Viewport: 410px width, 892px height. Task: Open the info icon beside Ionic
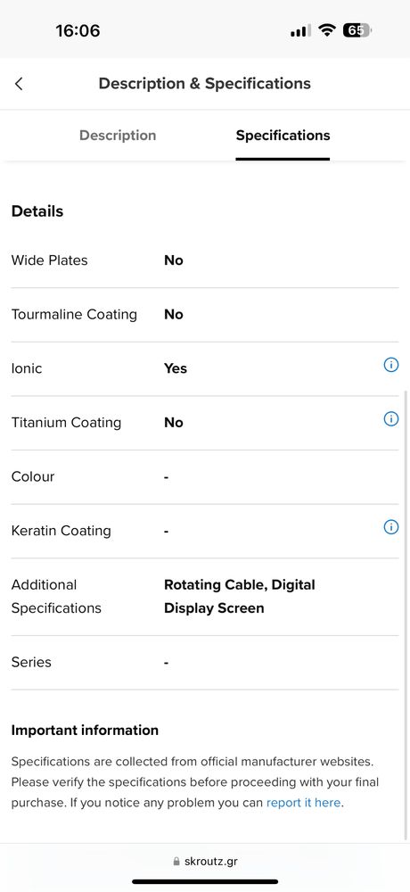pos(391,365)
